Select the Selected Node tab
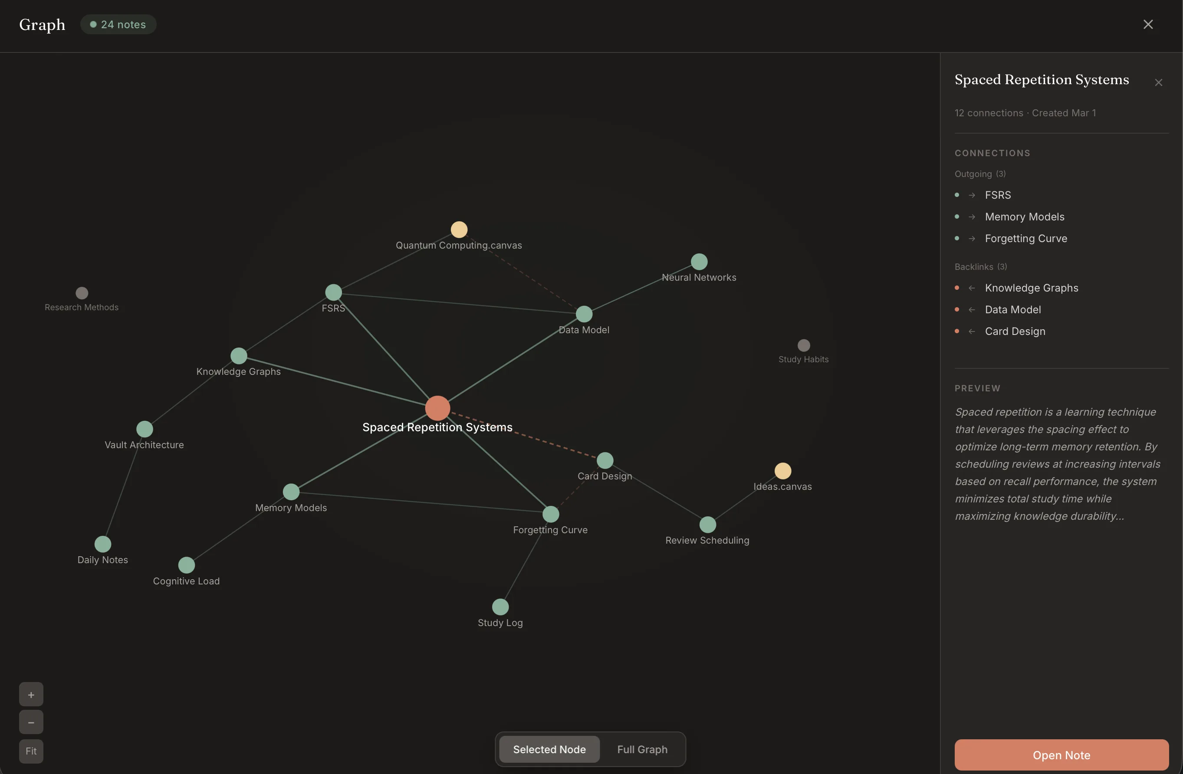Image resolution: width=1183 pixels, height=774 pixels. tap(549, 749)
